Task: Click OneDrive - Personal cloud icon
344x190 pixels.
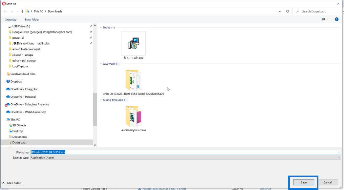Action: [x=8, y=97]
